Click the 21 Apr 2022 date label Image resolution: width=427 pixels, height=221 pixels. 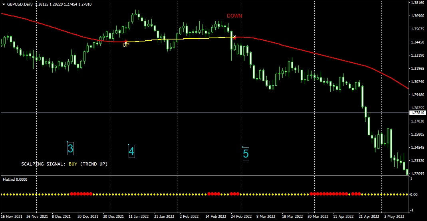point(369,217)
